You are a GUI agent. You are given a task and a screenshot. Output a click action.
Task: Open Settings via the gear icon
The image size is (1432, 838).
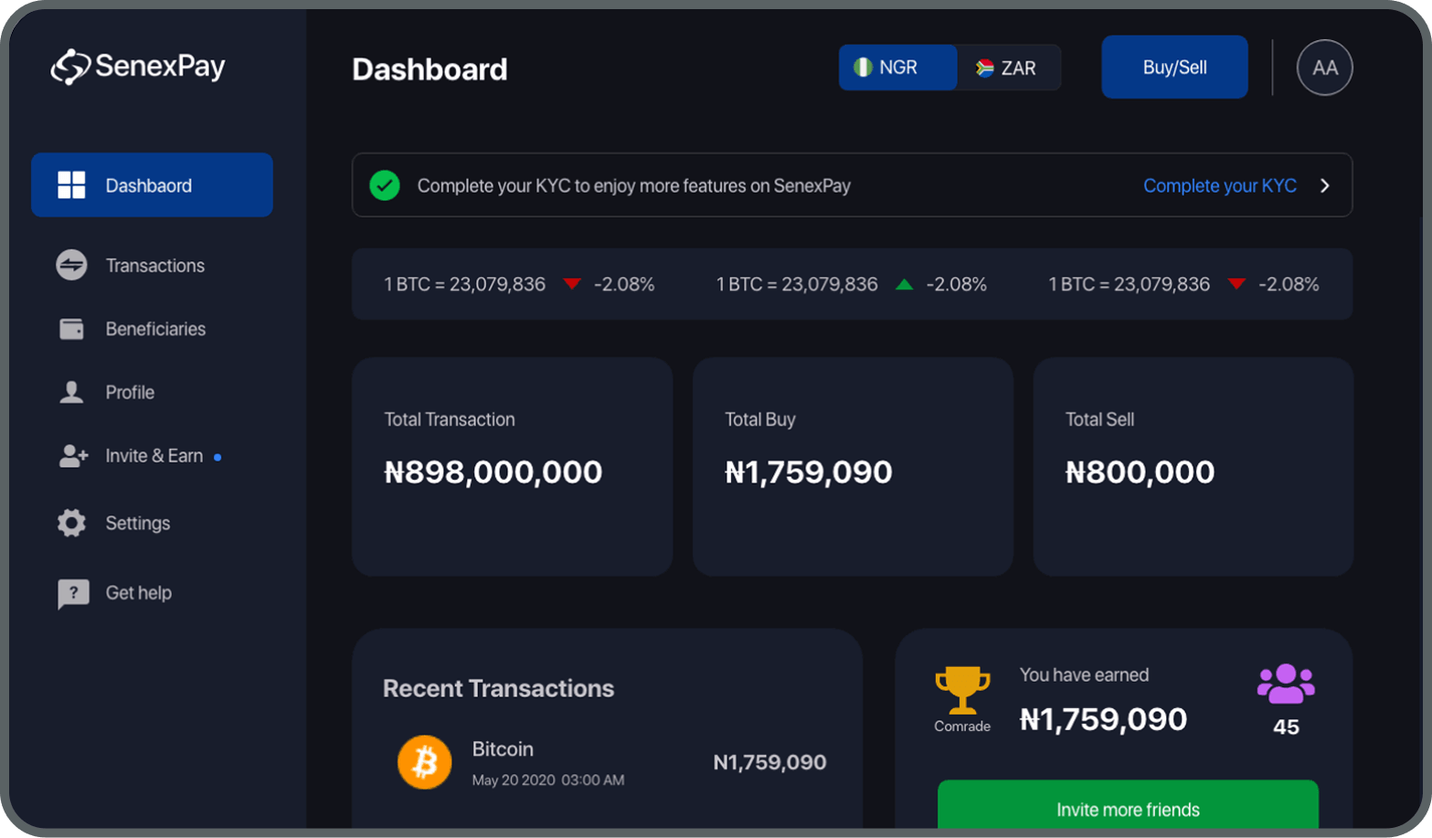coord(71,522)
